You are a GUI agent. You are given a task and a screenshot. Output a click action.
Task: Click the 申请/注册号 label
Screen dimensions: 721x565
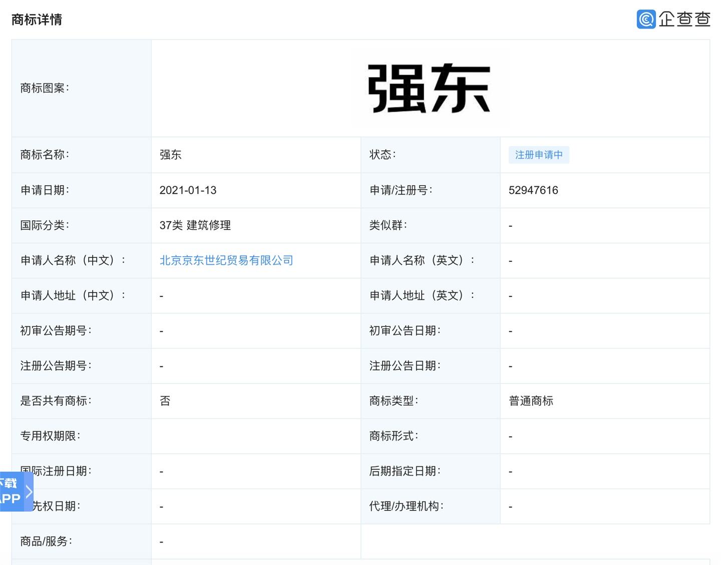(401, 190)
